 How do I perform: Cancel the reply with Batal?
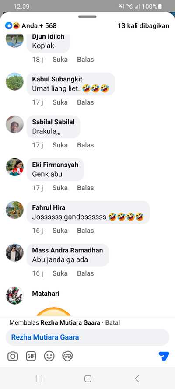tap(112, 323)
